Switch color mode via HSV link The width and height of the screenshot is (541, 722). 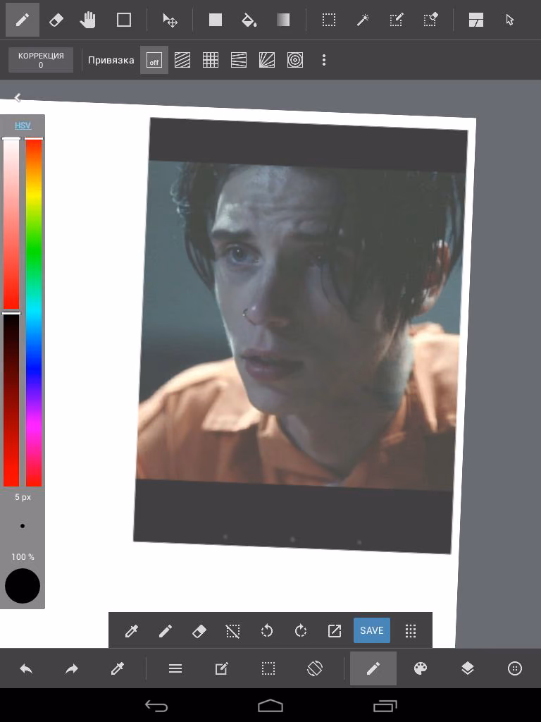(x=23, y=126)
